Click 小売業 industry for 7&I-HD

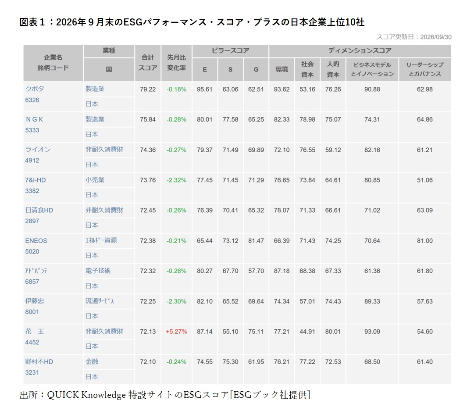tap(95, 180)
